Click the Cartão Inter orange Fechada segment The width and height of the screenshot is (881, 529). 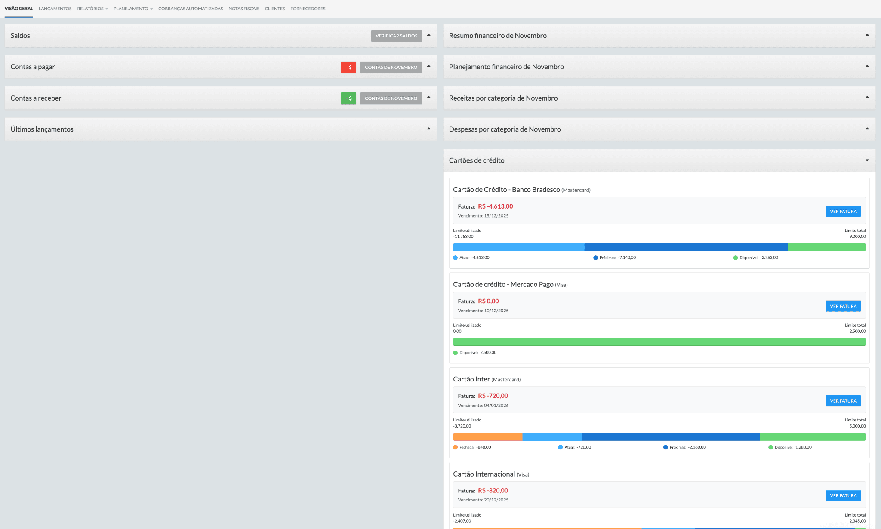tap(487, 437)
